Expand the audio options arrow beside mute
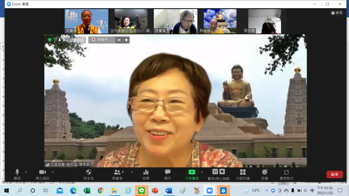 26,172
